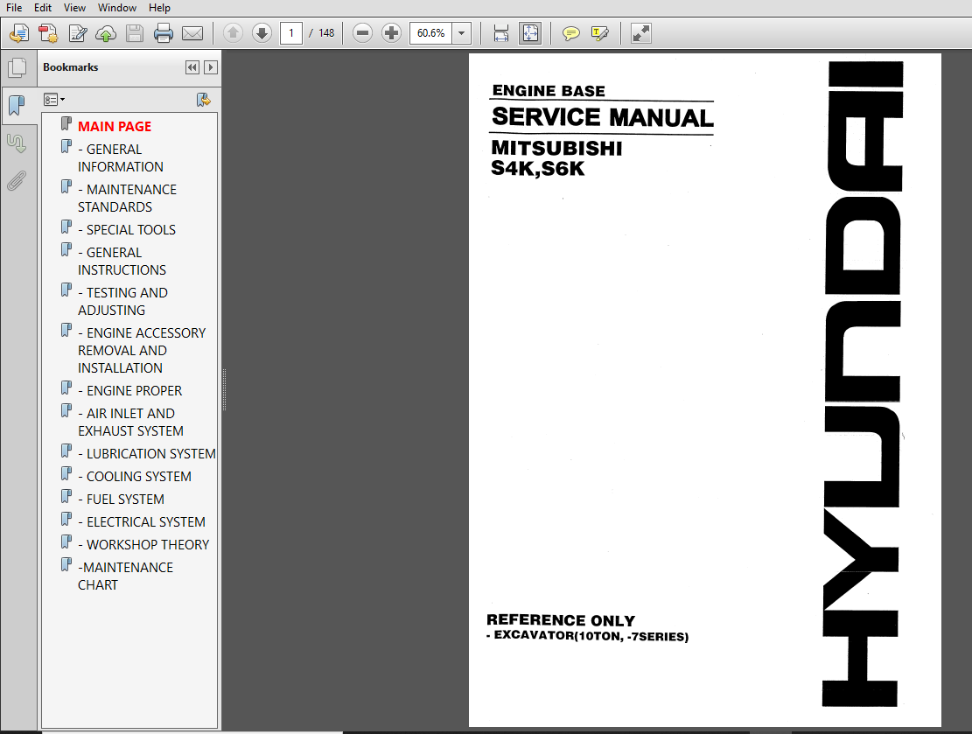The image size is (972, 734).
Task: Click the MITSUBISHI S4K,S6K text on the page
Action: point(556,158)
